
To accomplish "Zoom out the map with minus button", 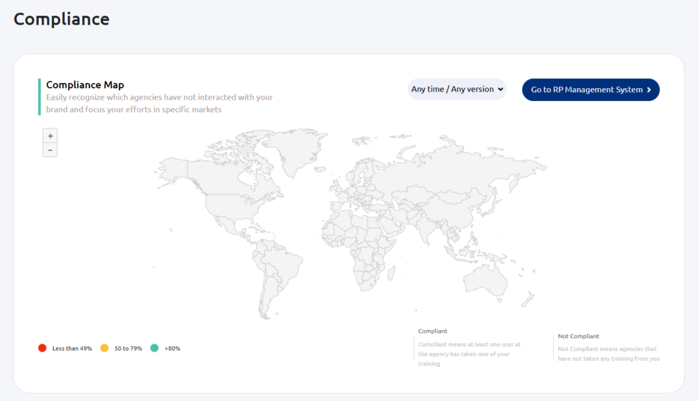I will point(50,150).
